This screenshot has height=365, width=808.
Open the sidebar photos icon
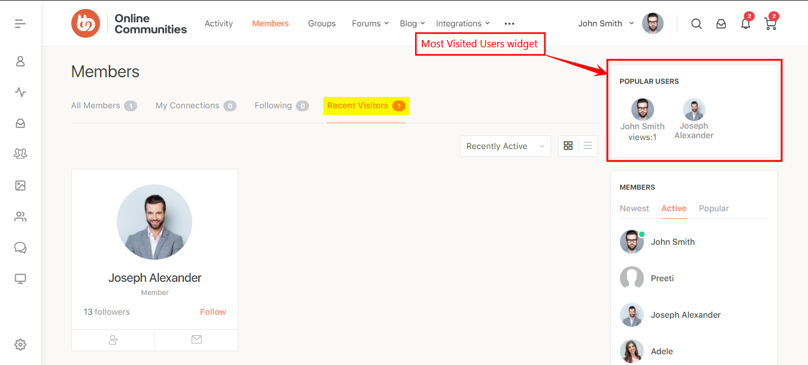tap(20, 185)
